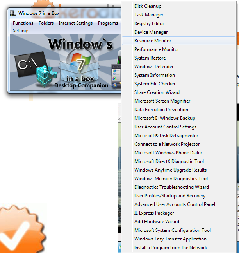Image resolution: width=239 pixels, height=253 pixels.
Task: Open Registry Editor
Action: click(178, 23)
